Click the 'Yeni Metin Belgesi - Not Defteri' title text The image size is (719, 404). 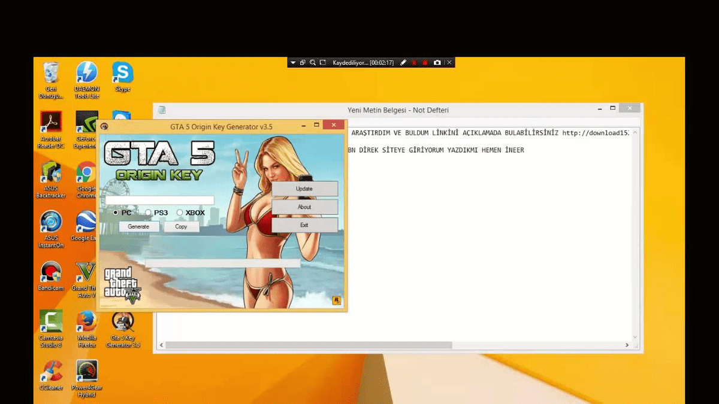(x=398, y=110)
